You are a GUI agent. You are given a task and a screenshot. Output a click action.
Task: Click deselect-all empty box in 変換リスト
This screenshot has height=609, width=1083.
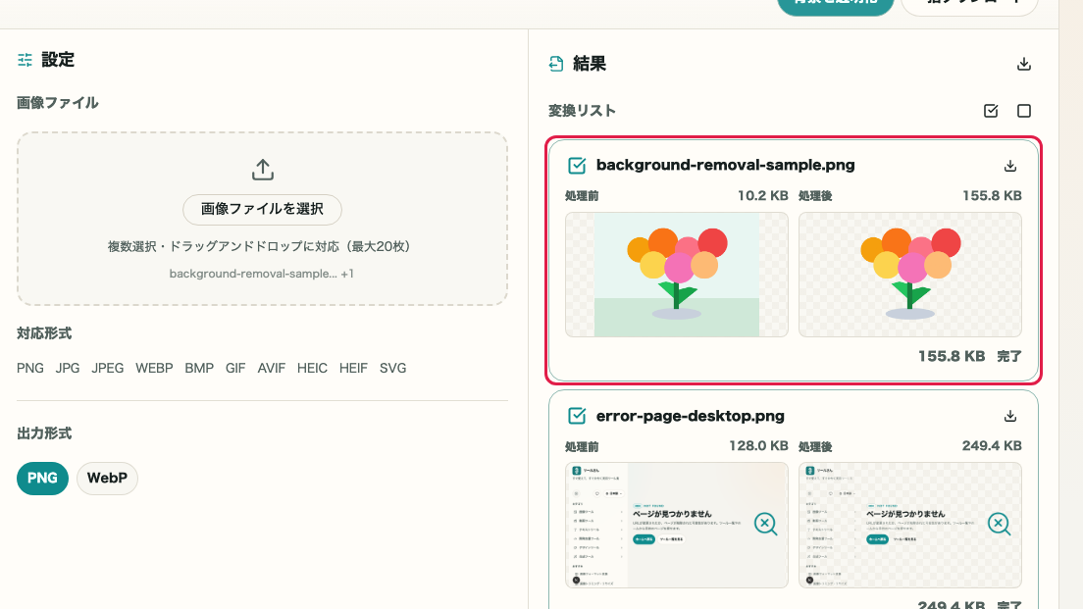(1023, 111)
